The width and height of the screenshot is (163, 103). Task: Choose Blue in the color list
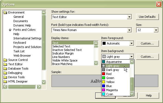116,86
